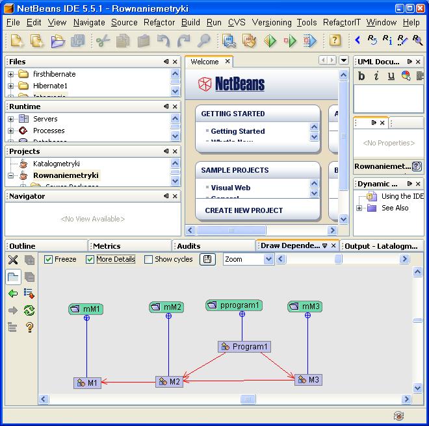
Task: Click the CREATE NEW PROJECT button
Action: (x=244, y=210)
